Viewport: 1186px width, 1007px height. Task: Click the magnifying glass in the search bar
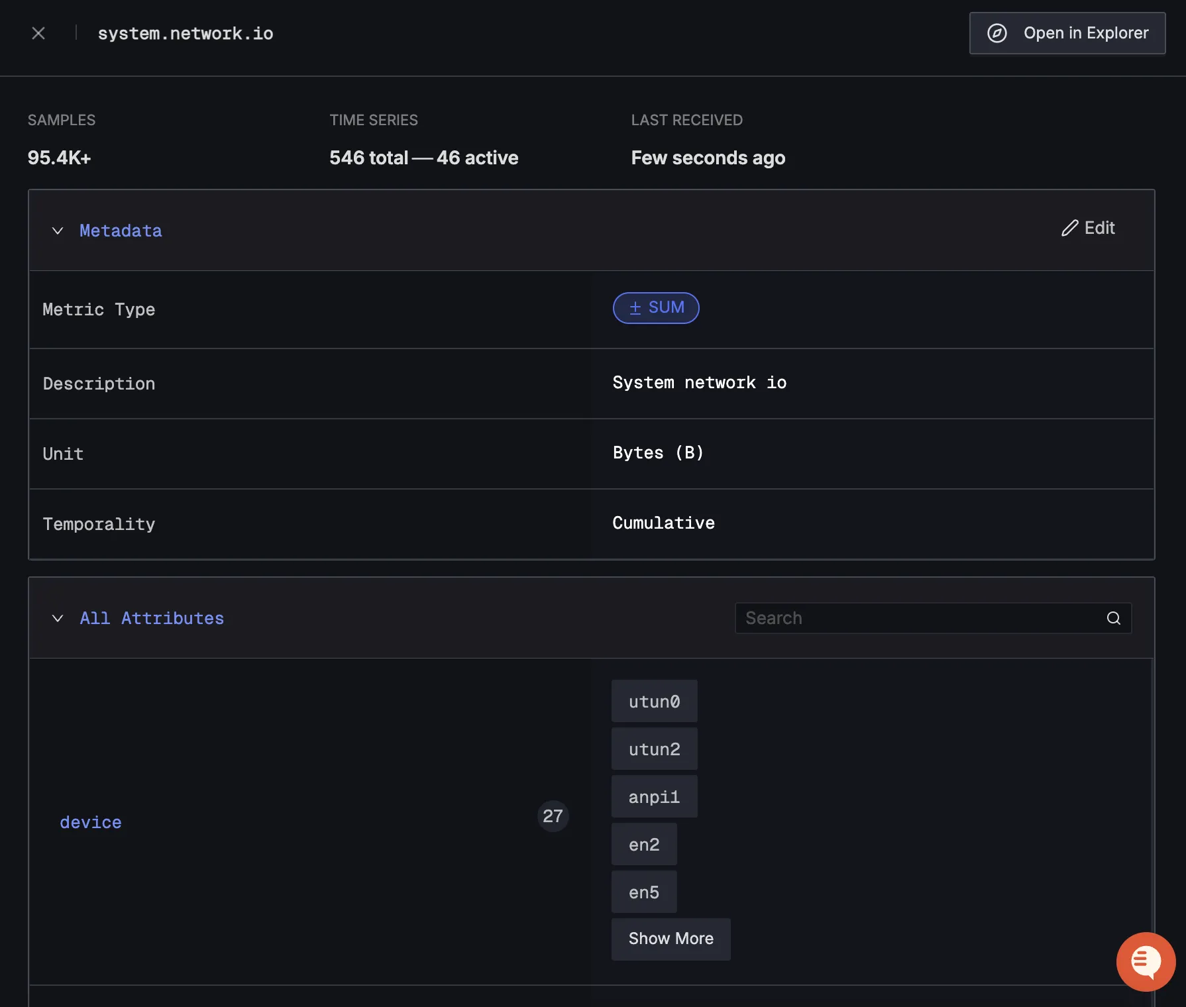1112,617
